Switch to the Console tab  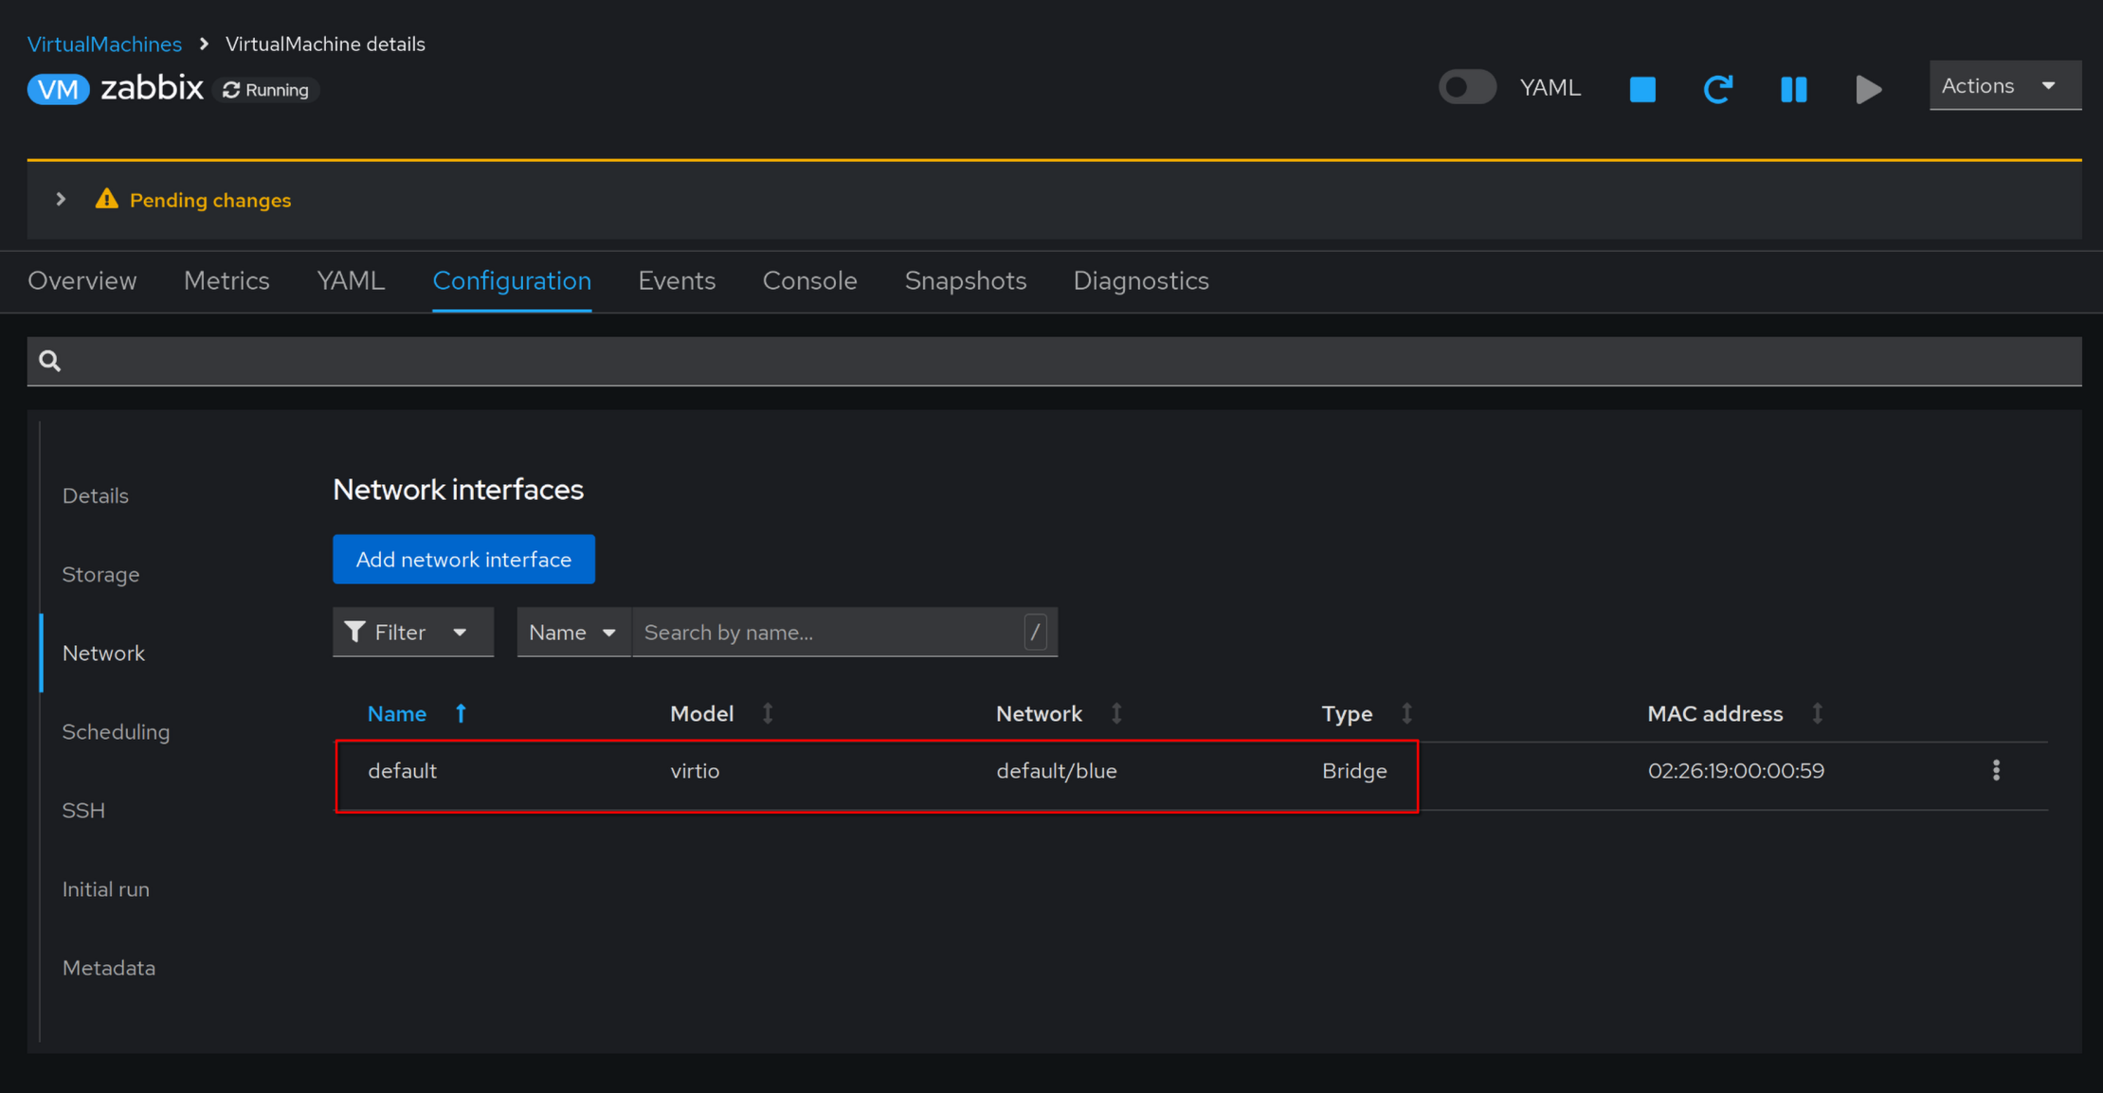pos(809,280)
